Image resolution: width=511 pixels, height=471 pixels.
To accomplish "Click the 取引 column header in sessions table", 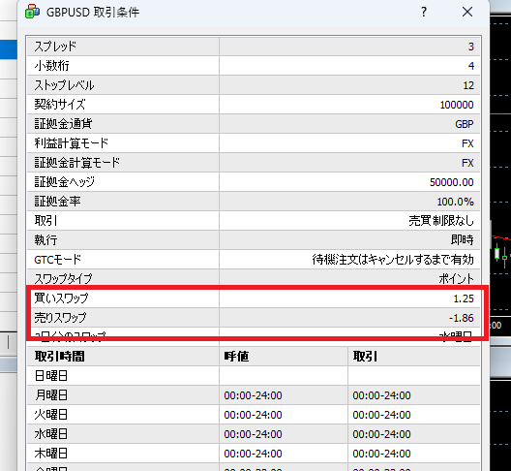I will pos(365,356).
